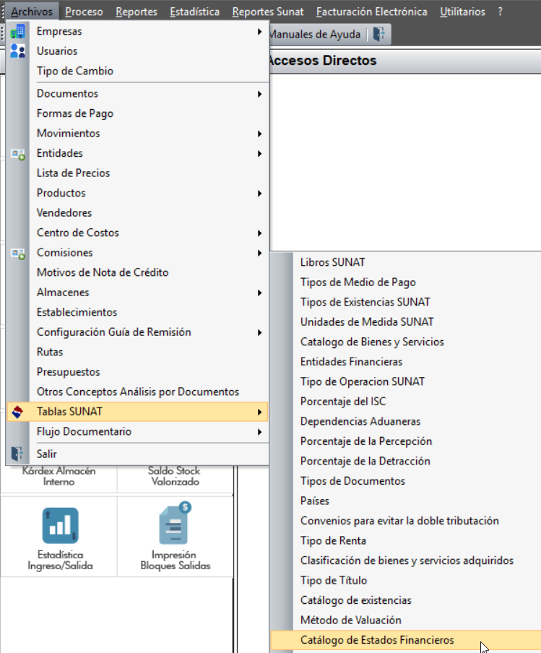541x653 pixels.
Task: Click the Usuarios people icon
Action: [x=17, y=51]
